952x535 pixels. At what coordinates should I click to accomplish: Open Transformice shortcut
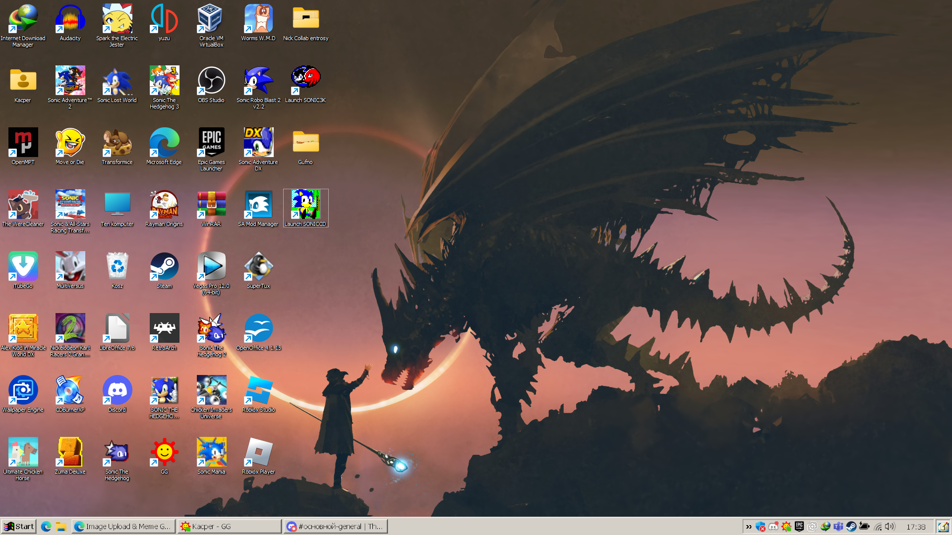tap(117, 147)
